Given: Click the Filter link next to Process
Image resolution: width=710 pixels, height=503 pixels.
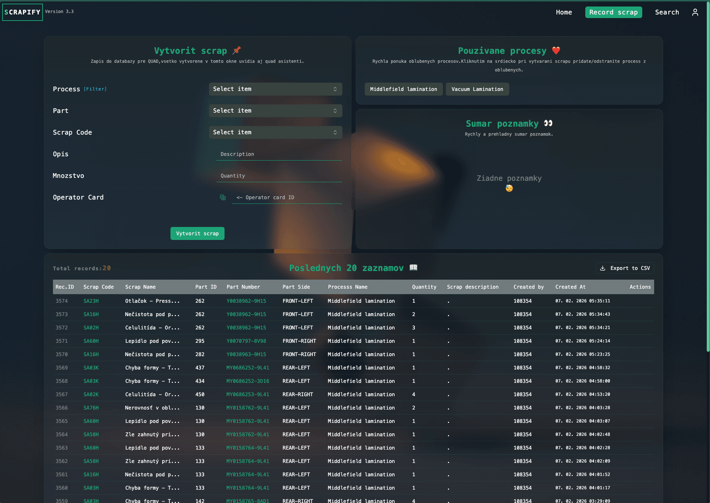Looking at the screenshot, I should click(95, 89).
